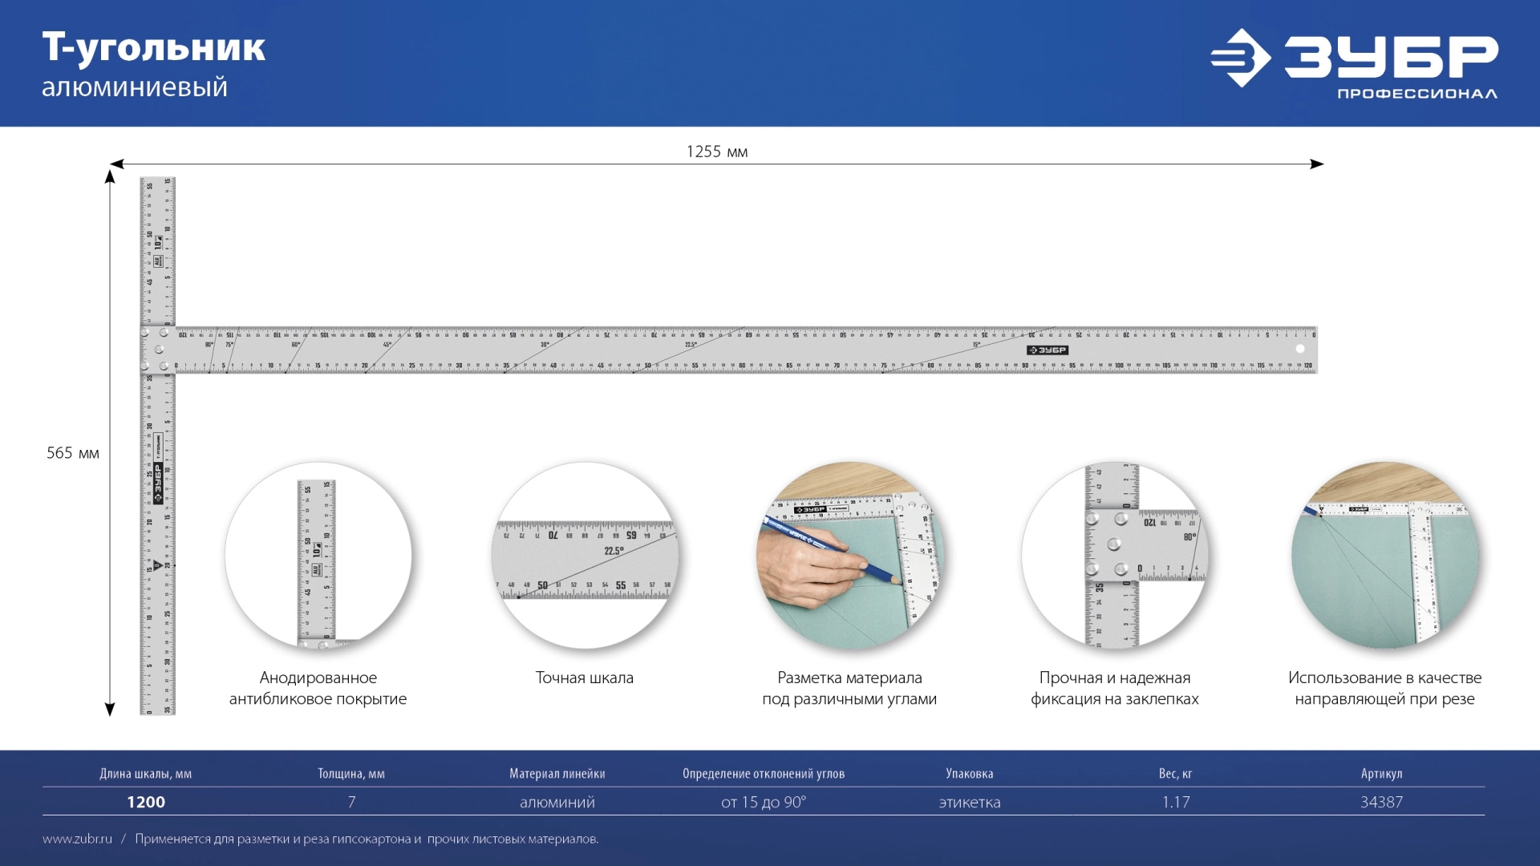Click the rivet fixation circular thumbnail
The height and width of the screenshot is (866, 1540).
(1114, 555)
